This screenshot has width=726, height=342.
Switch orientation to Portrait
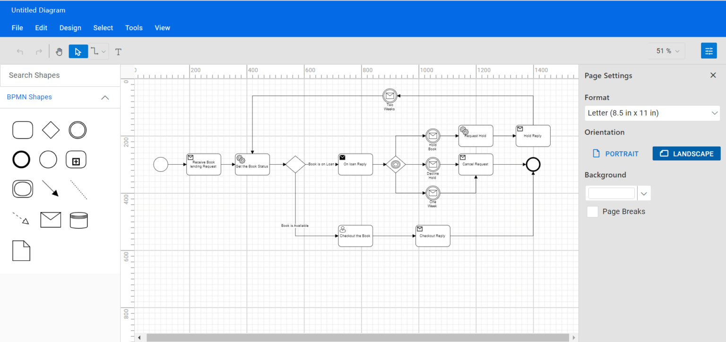[x=616, y=154]
